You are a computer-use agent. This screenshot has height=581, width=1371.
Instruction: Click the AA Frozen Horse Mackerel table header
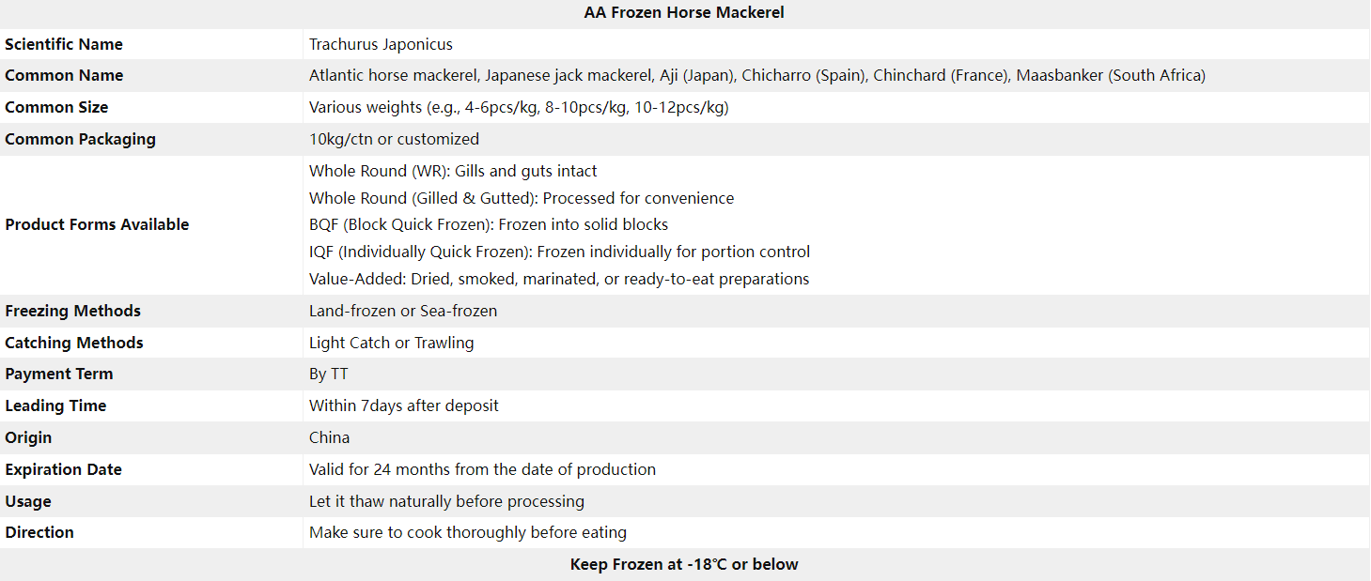pyautogui.click(x=684, y=12)
